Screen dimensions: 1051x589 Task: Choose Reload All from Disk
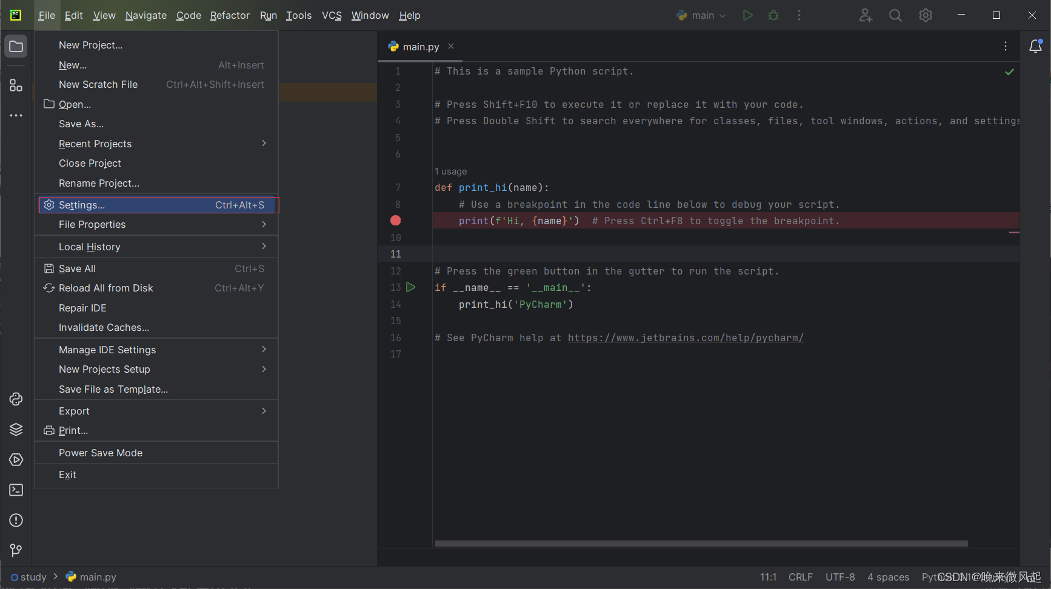(156, 288)
